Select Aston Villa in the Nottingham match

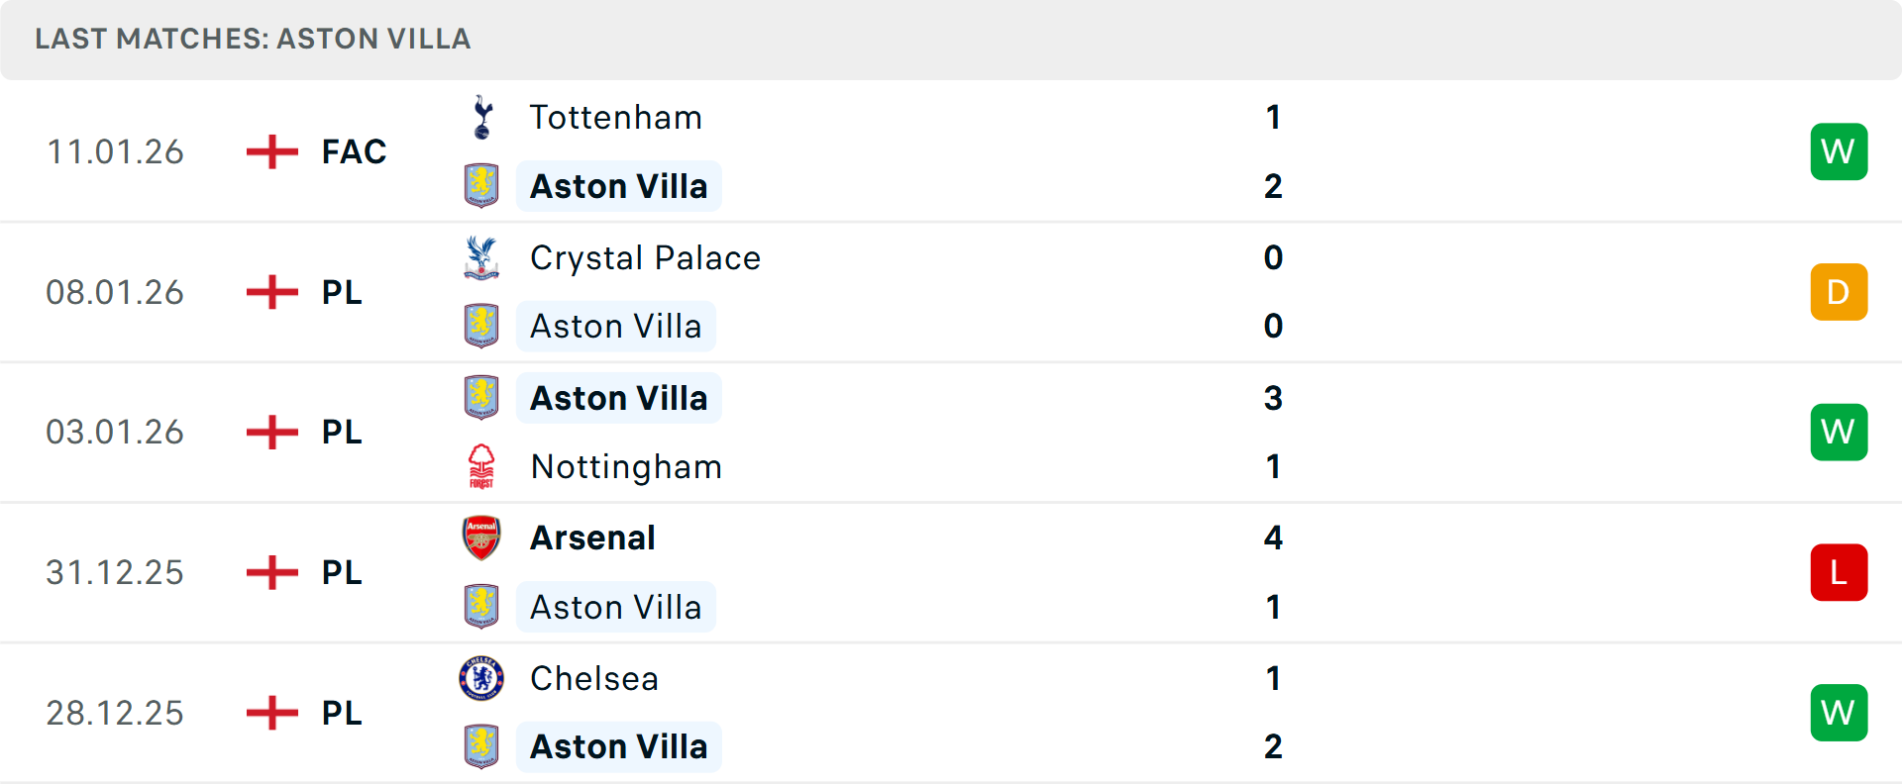(x=618, y=398)
